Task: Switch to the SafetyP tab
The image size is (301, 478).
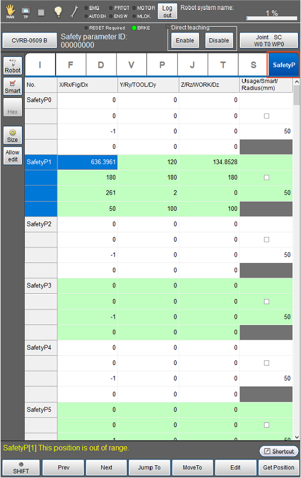Action: (x=284, y=65)
